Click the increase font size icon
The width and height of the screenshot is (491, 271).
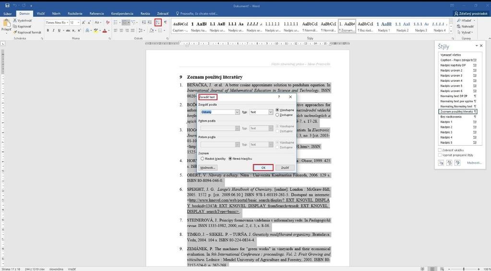tap(84, 23)
